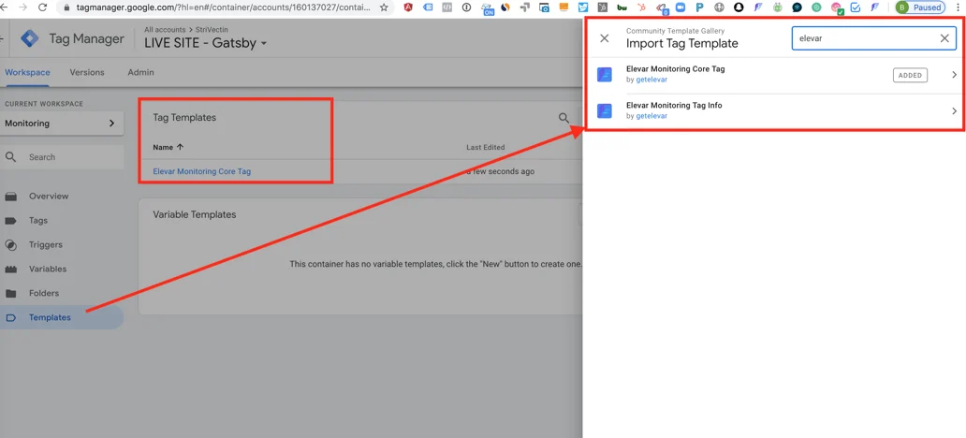The image size is (966, 438).
Task: Open the LIVE SITE - Gatsby container dropdown
Action: pyautogui.click(x=206, y=43)
